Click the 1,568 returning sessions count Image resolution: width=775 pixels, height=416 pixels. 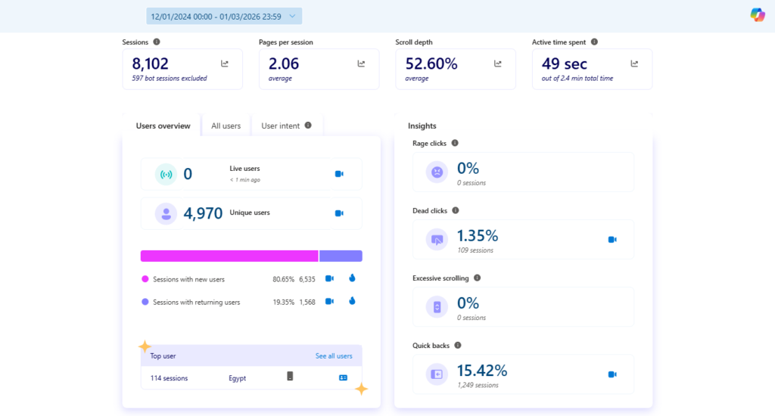(307, 303)
